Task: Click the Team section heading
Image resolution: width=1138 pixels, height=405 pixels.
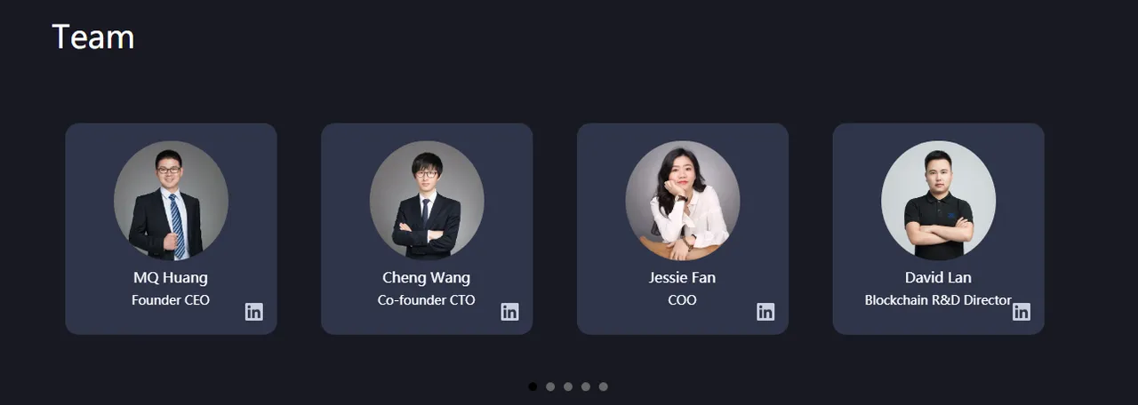Action: (93, 37)
